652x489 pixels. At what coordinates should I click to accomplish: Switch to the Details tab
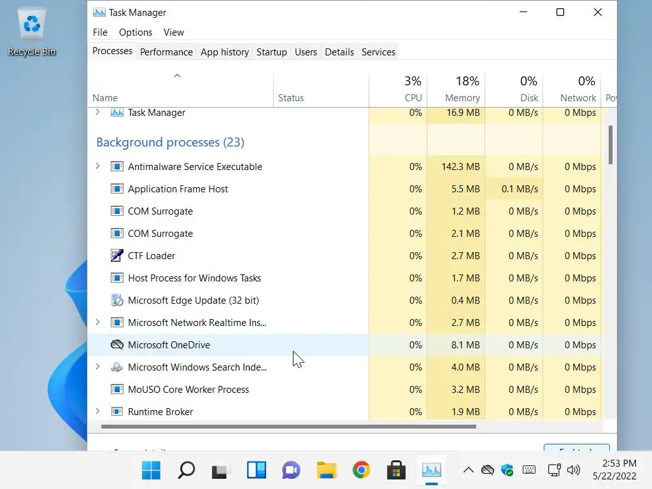(x=339, y=52)
